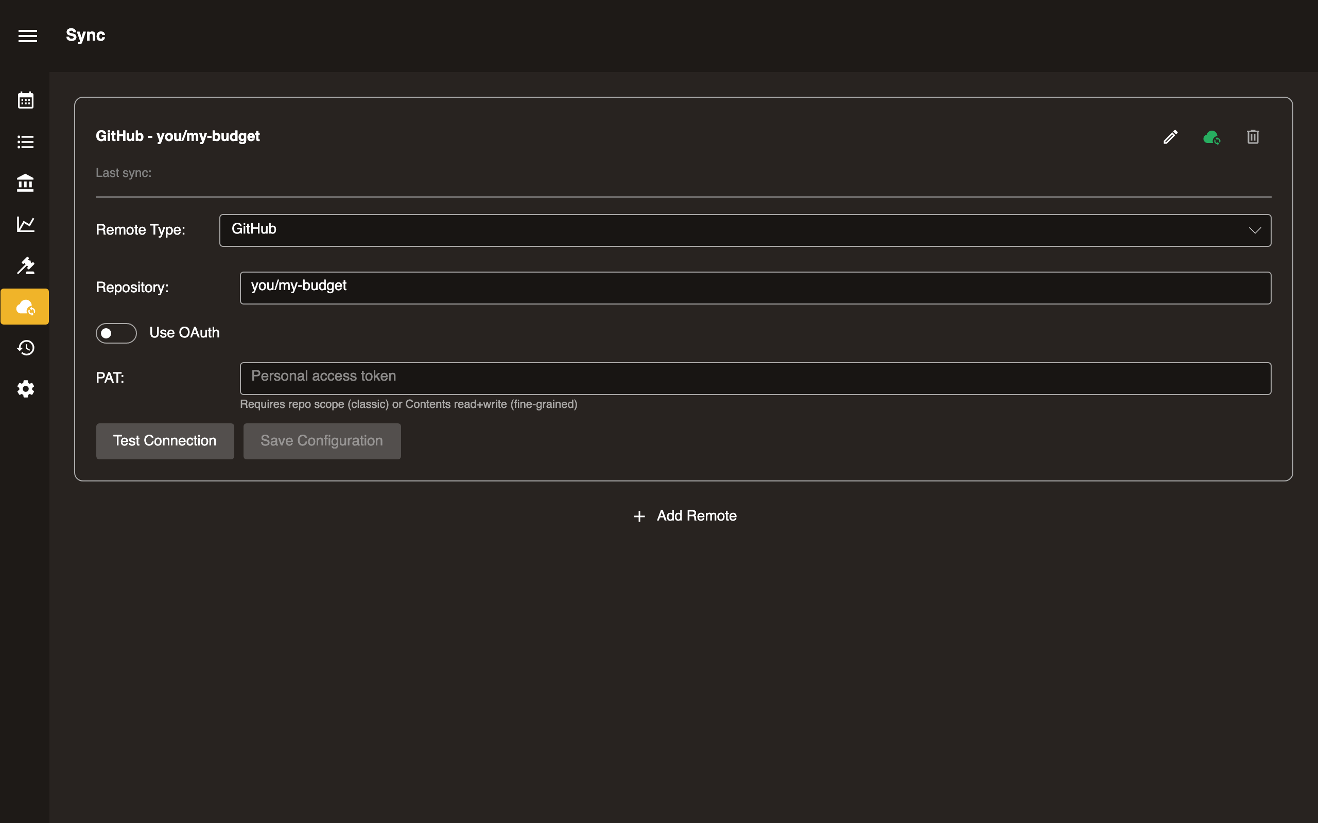Click the Save Configuration button
Image resolution: width=1318 pixels, height=823 pixels.
click(x=322, y=441)
